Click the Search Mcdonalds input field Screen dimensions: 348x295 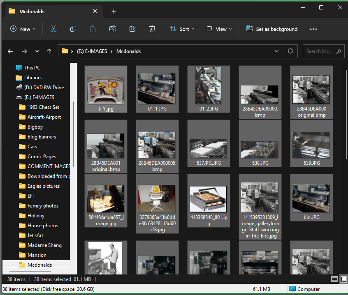tap(319, 51)
